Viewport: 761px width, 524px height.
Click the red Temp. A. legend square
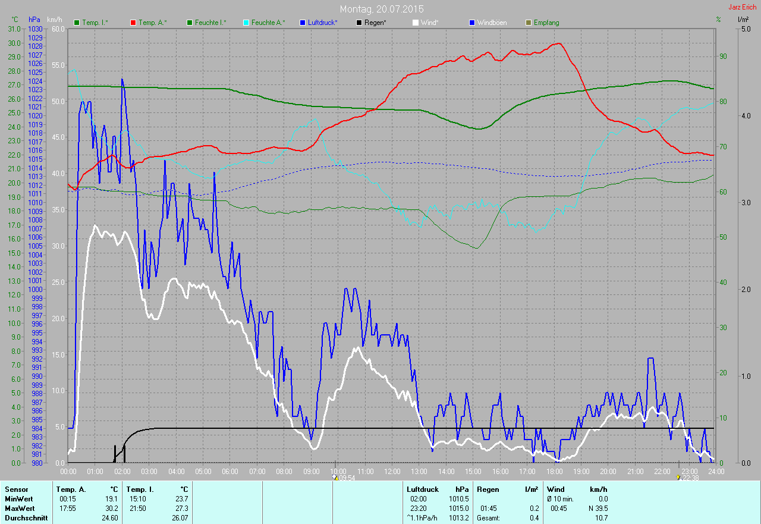[x=133, y=23]
